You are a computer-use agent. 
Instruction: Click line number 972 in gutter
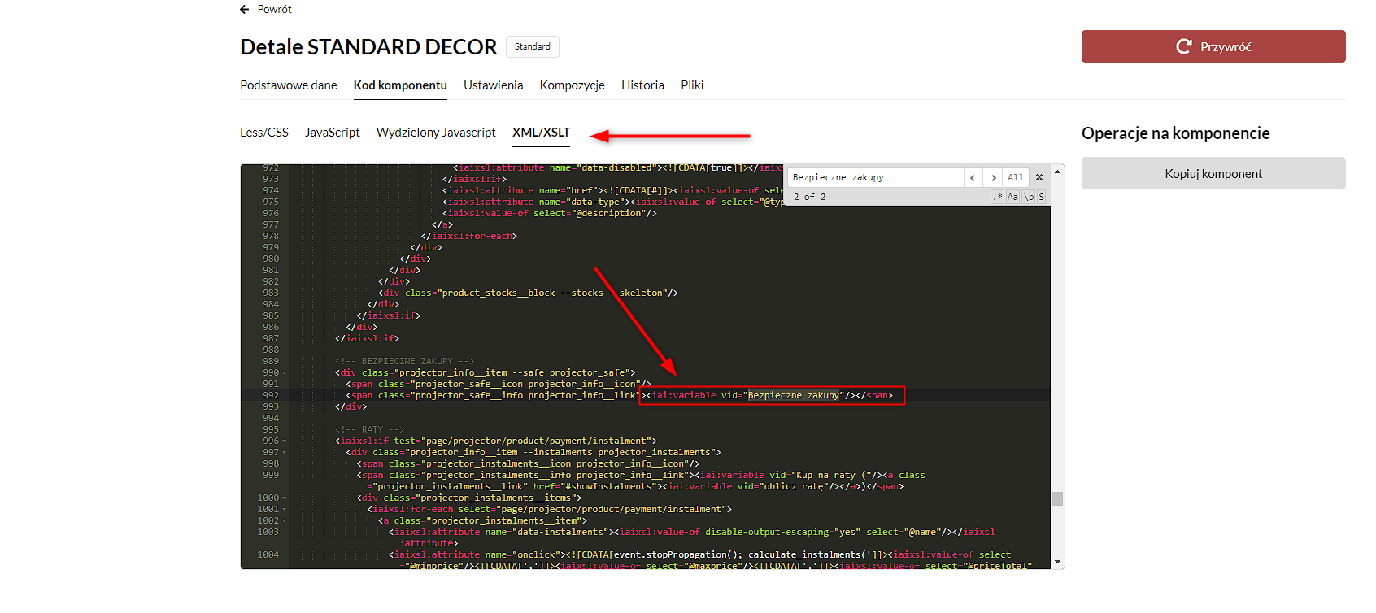(271, 168)
